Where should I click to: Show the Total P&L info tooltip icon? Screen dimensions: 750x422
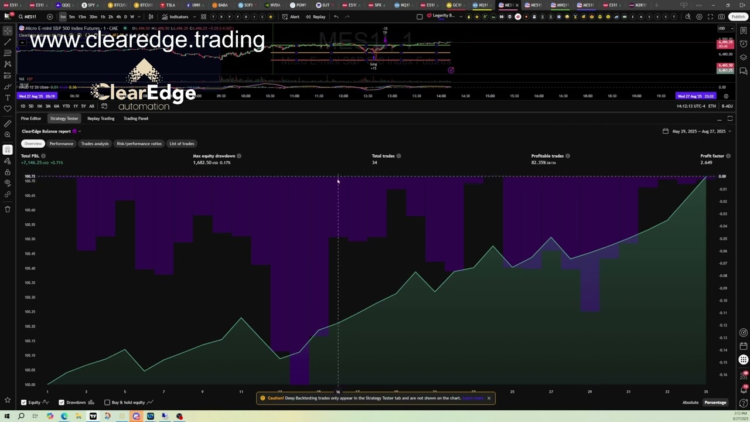tap(43, 156)
